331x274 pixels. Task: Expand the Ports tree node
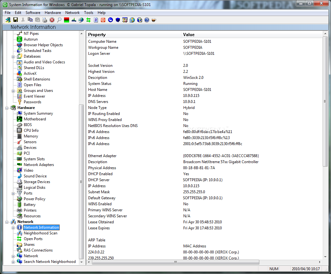click(x=13, y=194)
